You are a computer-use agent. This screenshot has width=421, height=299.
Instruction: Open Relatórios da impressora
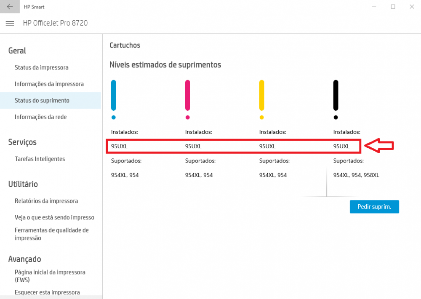click(x=46, y=201)
